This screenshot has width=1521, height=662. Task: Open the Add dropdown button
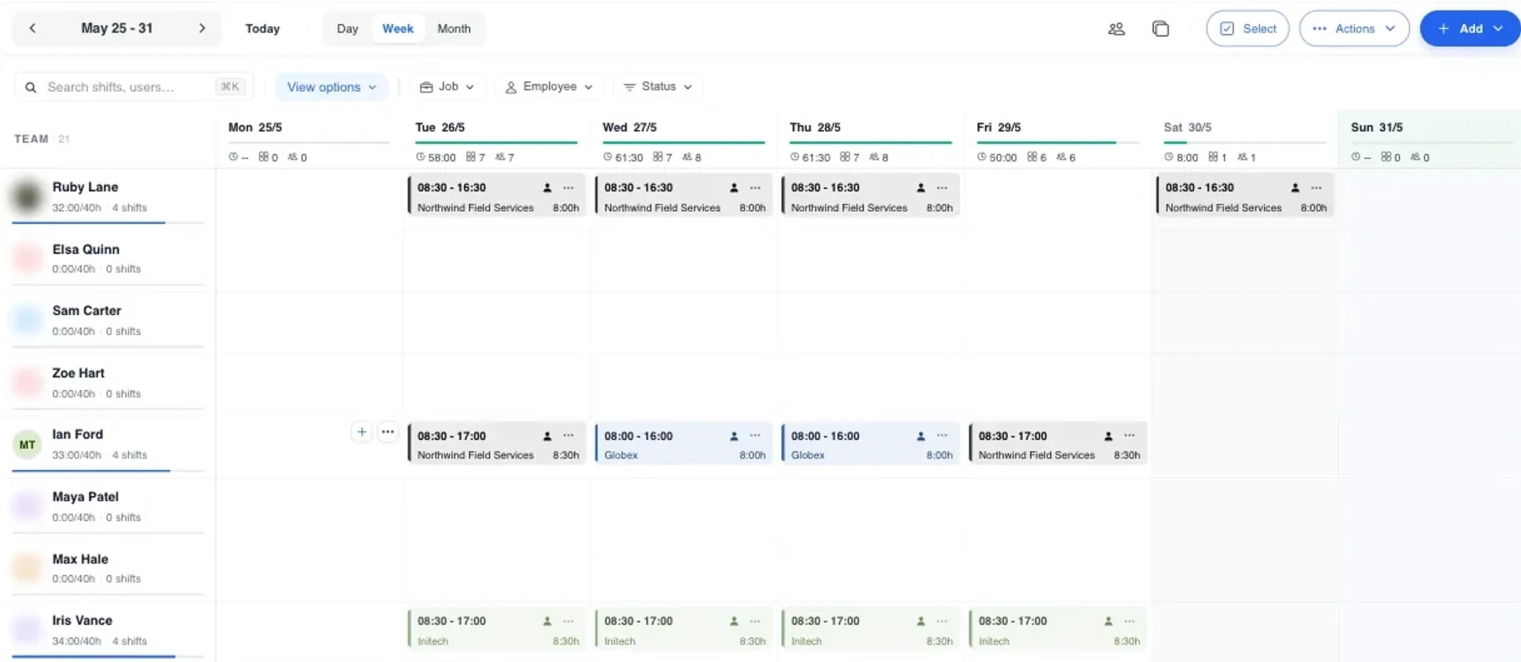1470,29
